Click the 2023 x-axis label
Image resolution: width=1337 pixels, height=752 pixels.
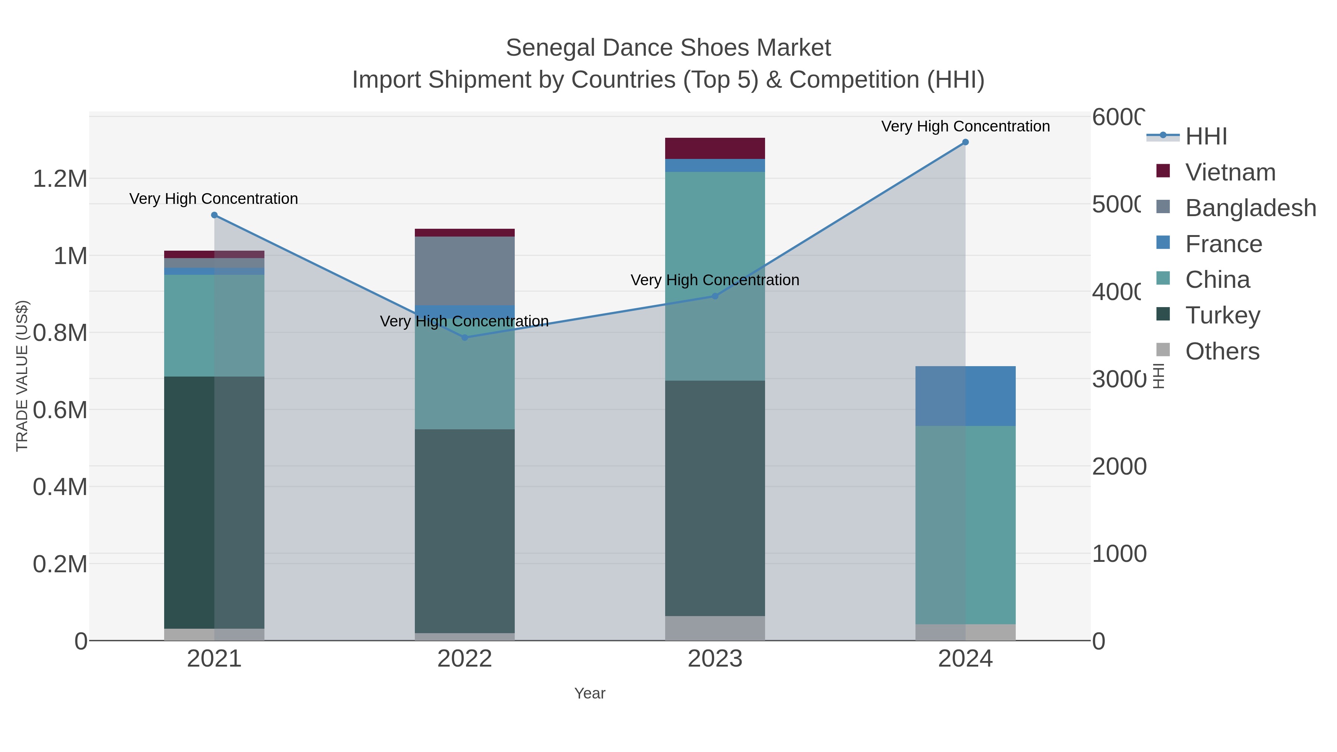click(x=715, y=659)
